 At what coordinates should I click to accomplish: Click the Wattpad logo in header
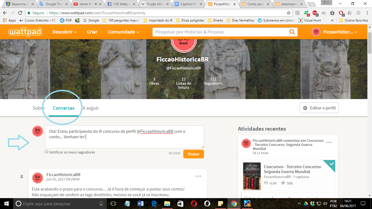coord(25,32)
